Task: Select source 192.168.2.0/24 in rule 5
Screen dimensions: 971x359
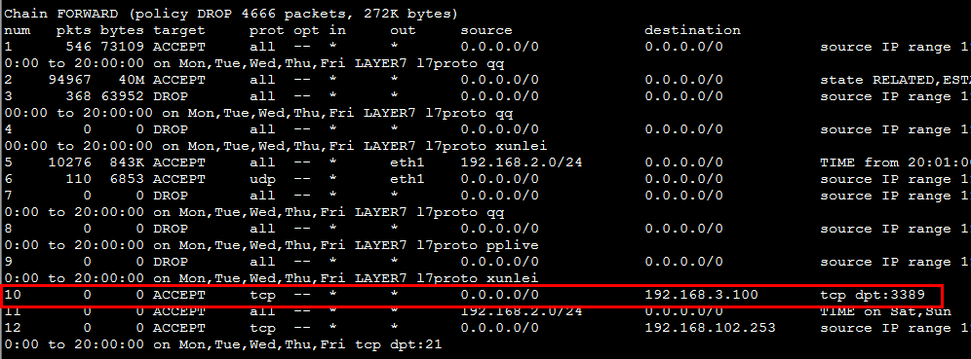Action: [x=522, y=162]
